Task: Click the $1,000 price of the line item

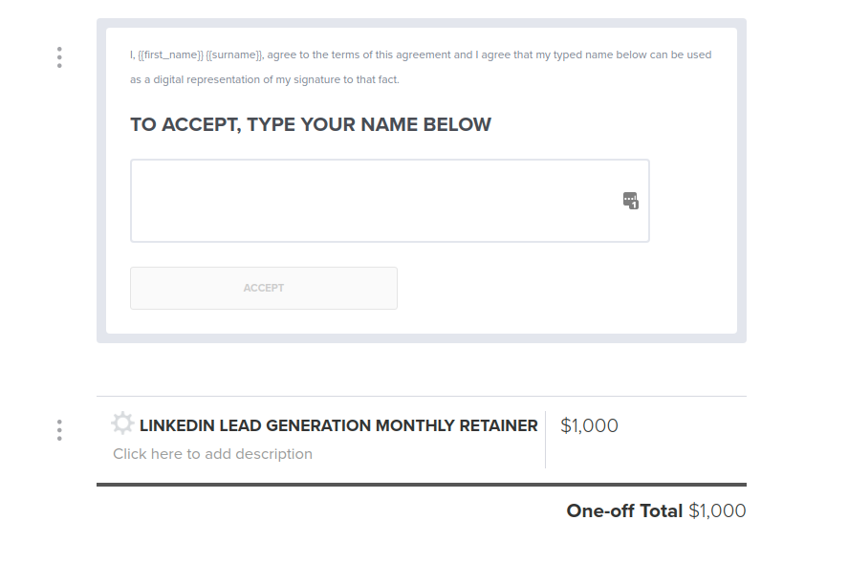Action: (x=589, y=426)
